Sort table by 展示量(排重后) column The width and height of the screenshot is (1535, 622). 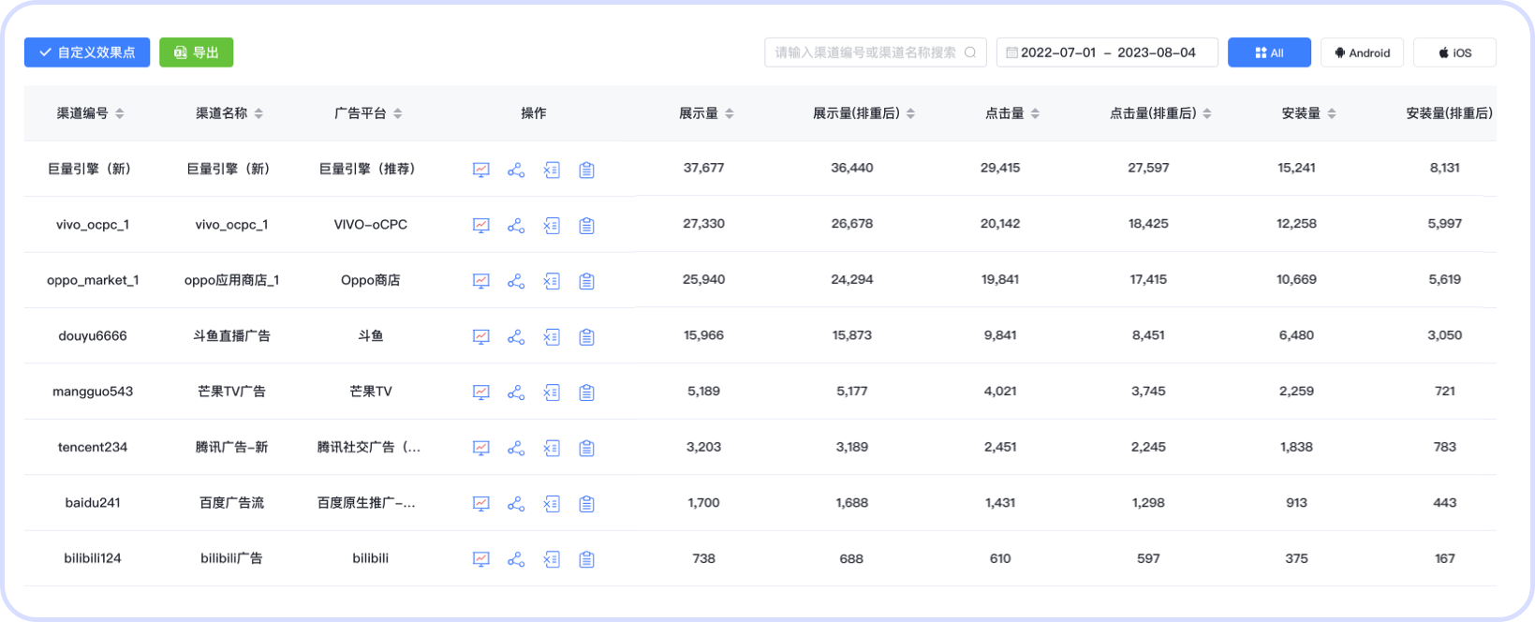click(x=910, y=113)
